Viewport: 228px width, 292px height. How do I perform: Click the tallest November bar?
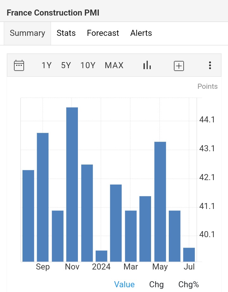click(72, 184)
